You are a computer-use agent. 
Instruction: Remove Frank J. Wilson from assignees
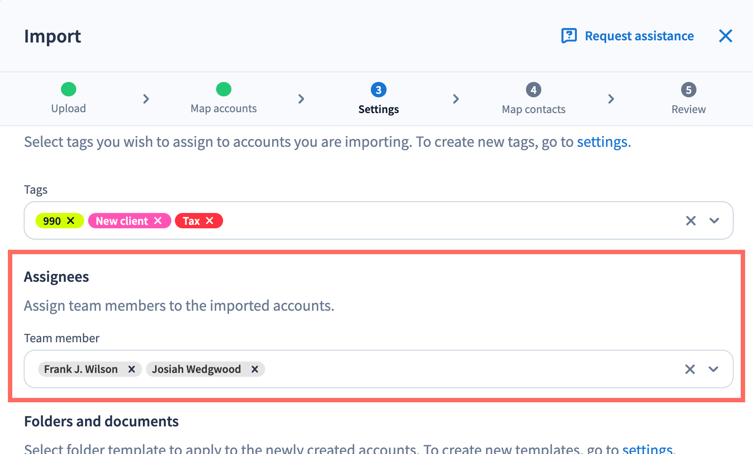pos(131,369)
